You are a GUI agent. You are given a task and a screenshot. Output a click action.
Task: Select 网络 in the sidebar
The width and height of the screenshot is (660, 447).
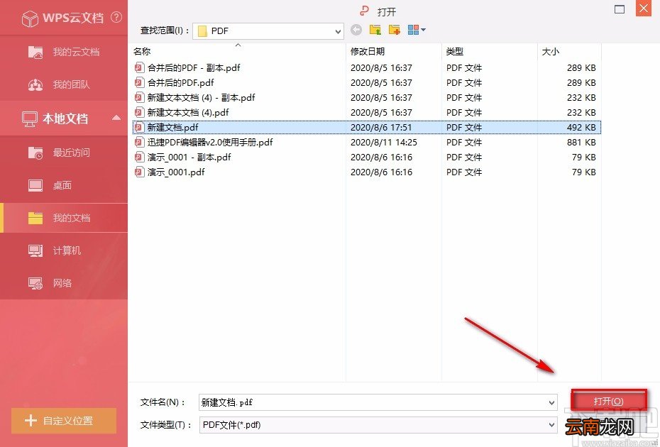tap(64, 283)
